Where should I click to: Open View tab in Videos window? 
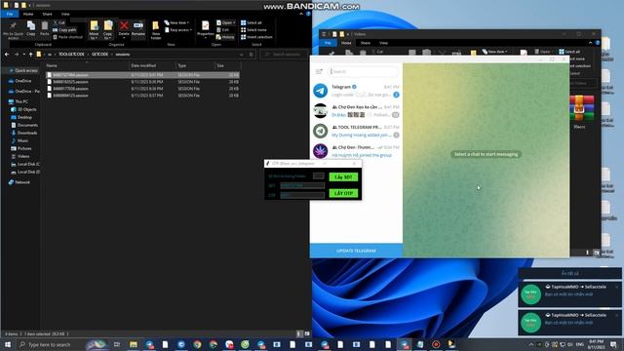coord(383,43)
